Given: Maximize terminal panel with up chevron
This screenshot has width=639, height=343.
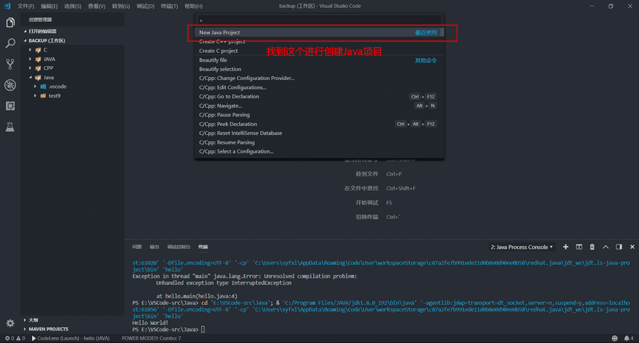Looking at the screenshot, I should click(606, 247).
